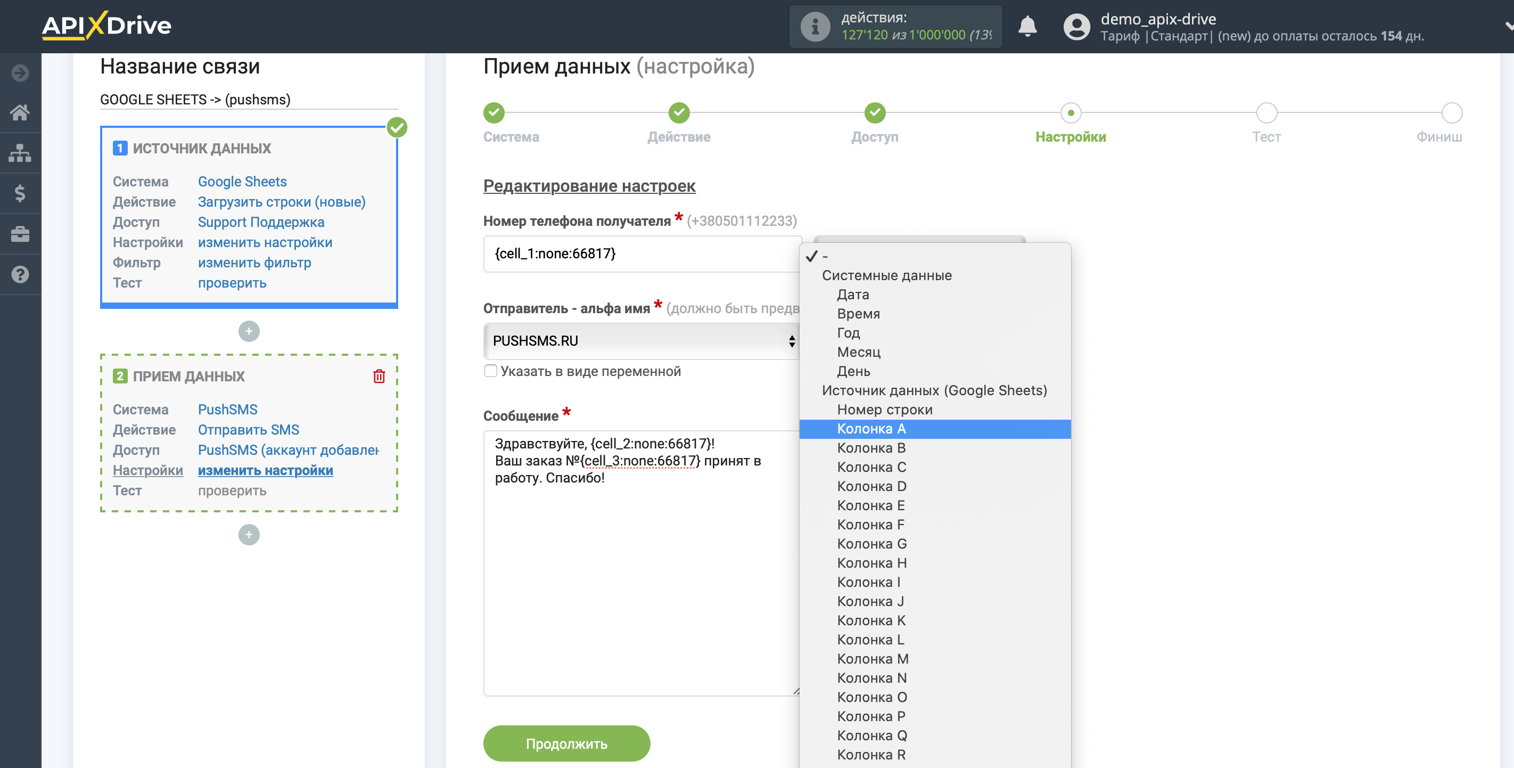This screenshot has height=768, width=1514.
Task: Select Колонка M option
Action: [x=934, y=659]
